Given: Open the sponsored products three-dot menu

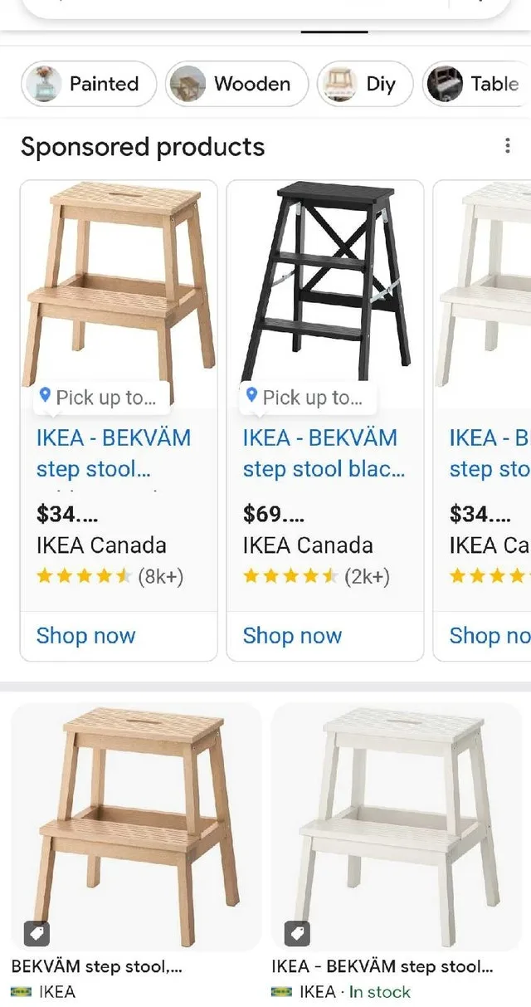Looking at the screenshot, I should tap(508, 145).
